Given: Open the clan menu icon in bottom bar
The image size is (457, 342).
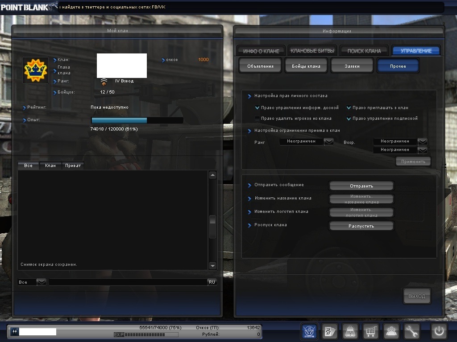Looking at the screenshot, I should point(310,331).
